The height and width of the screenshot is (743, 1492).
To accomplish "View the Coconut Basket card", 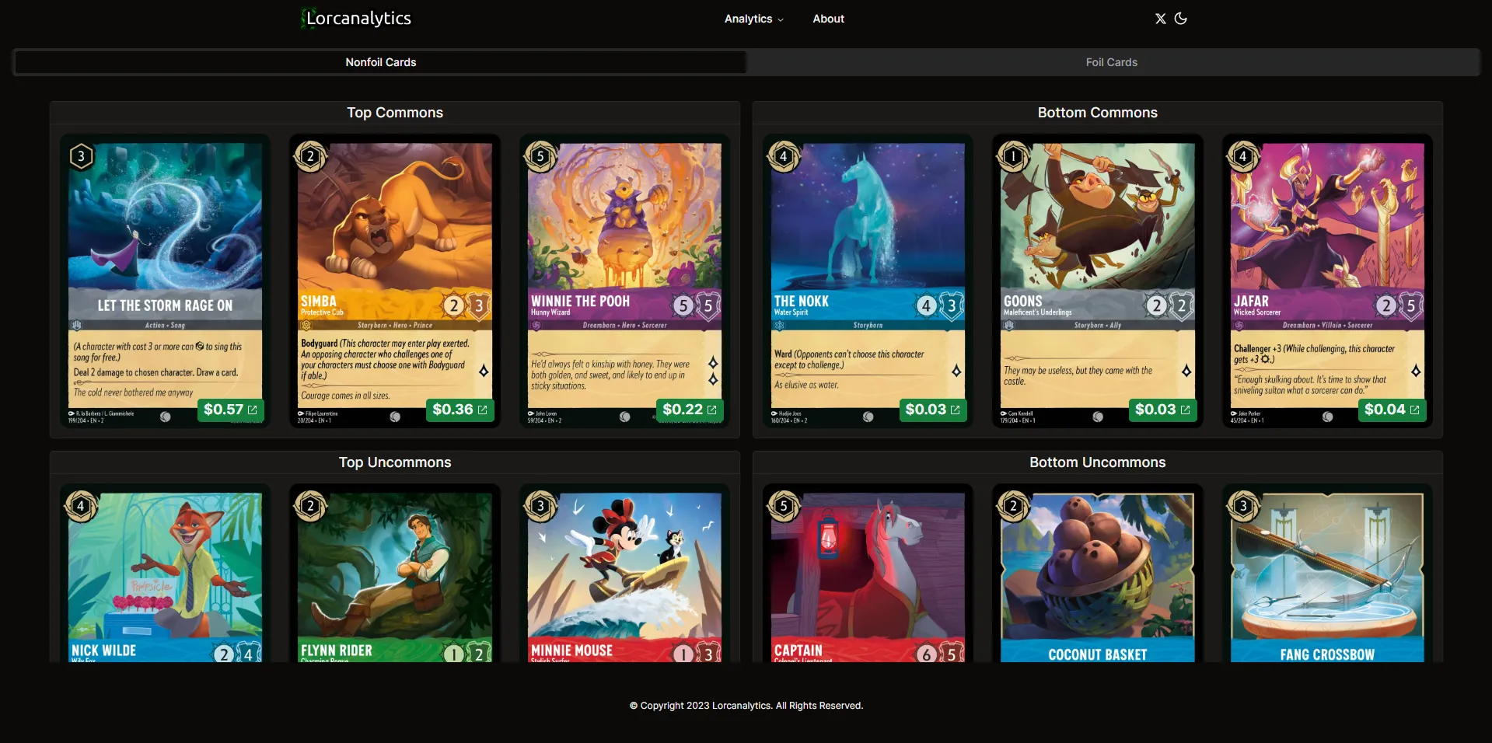I will (1098, 574).
